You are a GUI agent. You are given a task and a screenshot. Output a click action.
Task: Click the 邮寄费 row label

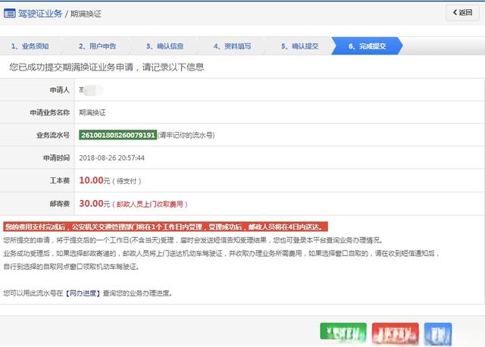coord(59,204)
